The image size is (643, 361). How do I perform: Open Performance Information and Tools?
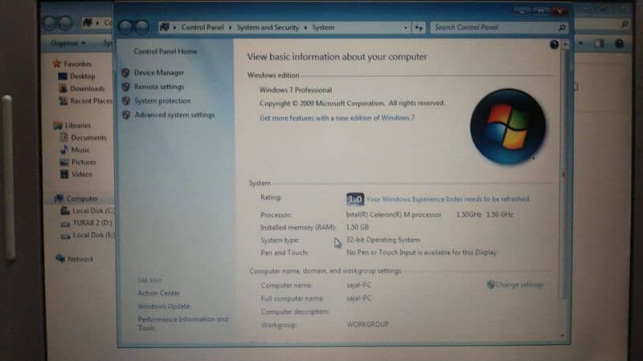[x=183, y=323]
